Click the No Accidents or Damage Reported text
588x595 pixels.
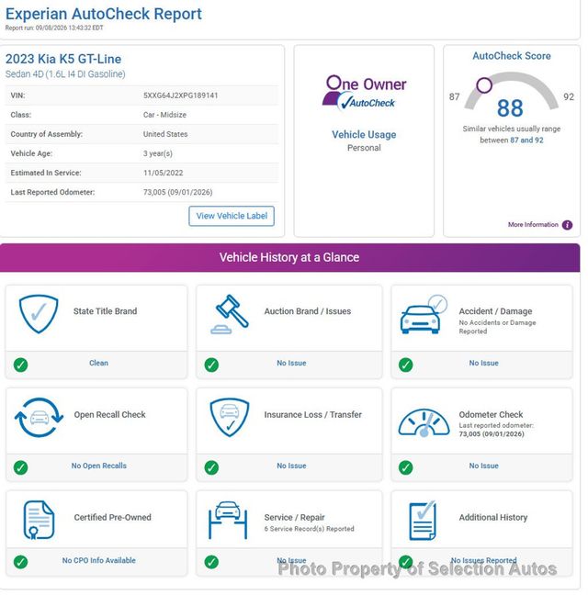click(497, 327)
